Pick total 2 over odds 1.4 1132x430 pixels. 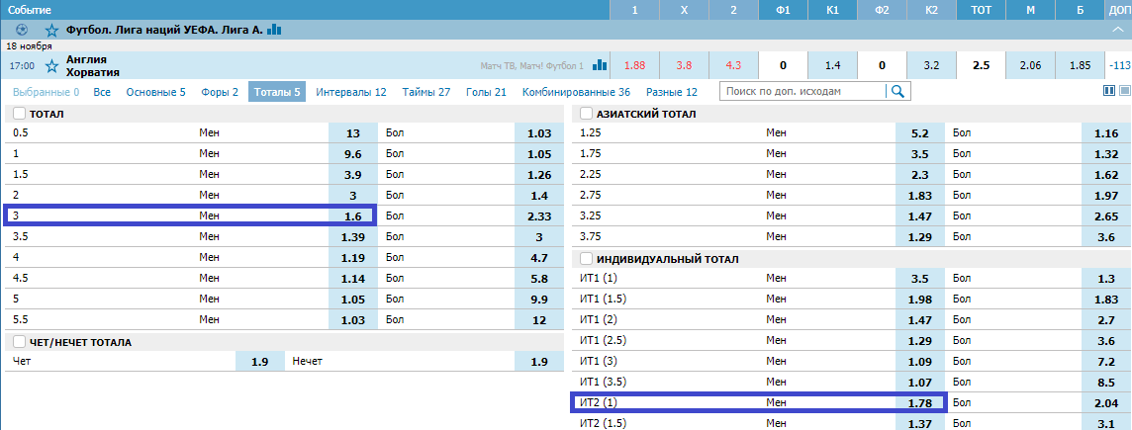(x=539, y=195)
